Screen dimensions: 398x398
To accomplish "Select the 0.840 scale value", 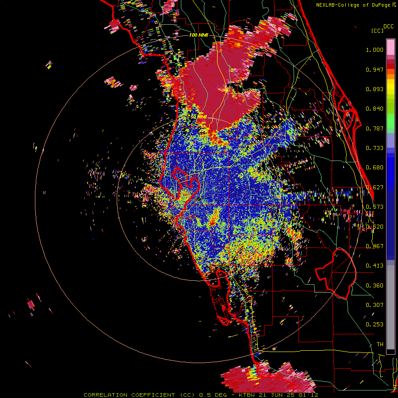I will [x=375, y=109].
